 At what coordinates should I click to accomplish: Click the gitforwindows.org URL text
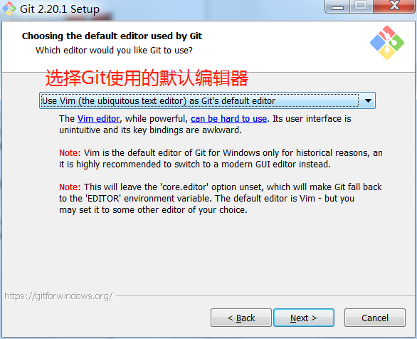coord(58,296)
